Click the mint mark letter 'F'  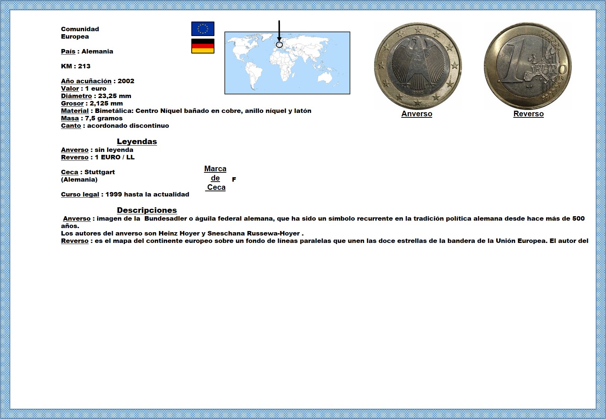(x=234, y=179)
